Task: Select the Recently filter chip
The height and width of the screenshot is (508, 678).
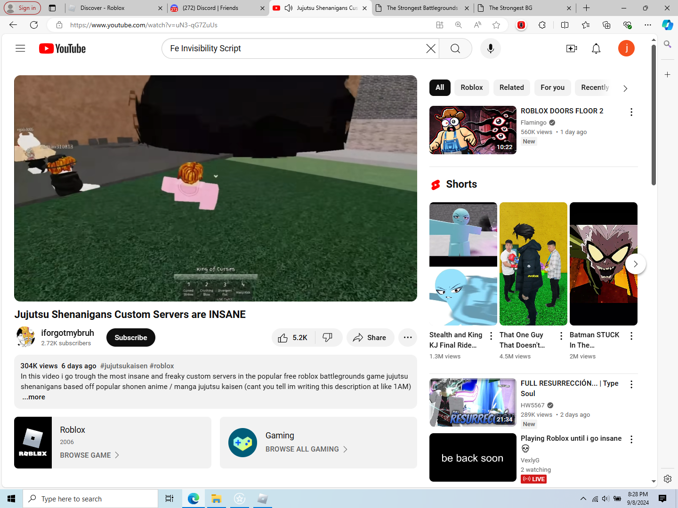Action: coord(595,87)
